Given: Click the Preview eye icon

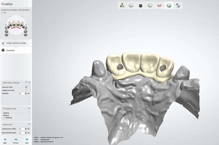Looking at the screenshot, I should [16, 140].
